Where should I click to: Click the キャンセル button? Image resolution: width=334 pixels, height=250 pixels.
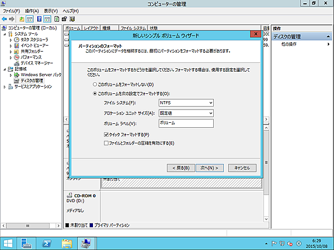[x=242, y=167]
